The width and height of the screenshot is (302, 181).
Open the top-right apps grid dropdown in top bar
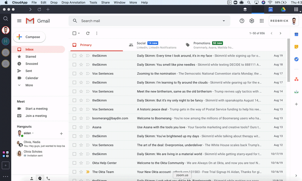tap(297, 9)
